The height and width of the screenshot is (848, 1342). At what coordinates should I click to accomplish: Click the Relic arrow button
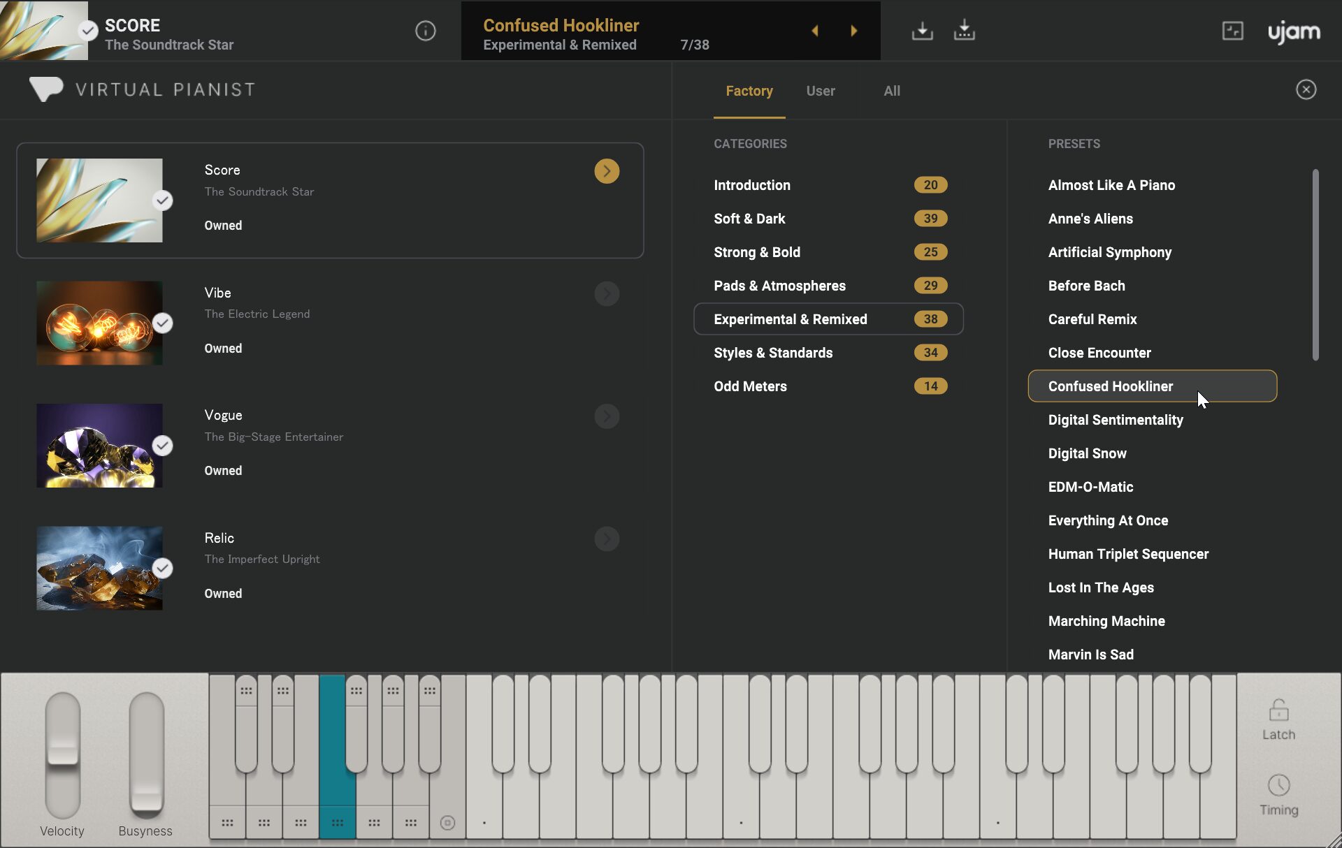(x=607, y=539)
